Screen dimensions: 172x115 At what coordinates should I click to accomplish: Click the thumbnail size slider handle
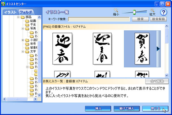pos(134,12)
